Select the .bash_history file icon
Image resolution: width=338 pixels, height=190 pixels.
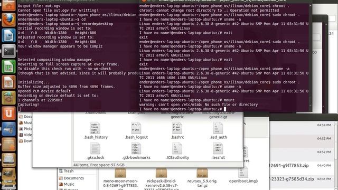95,128
